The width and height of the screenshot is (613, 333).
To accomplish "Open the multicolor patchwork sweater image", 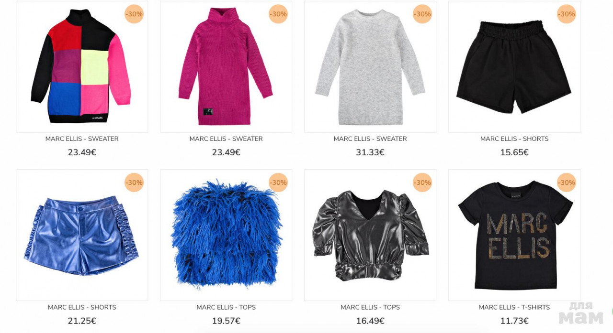I will point(82,66).
